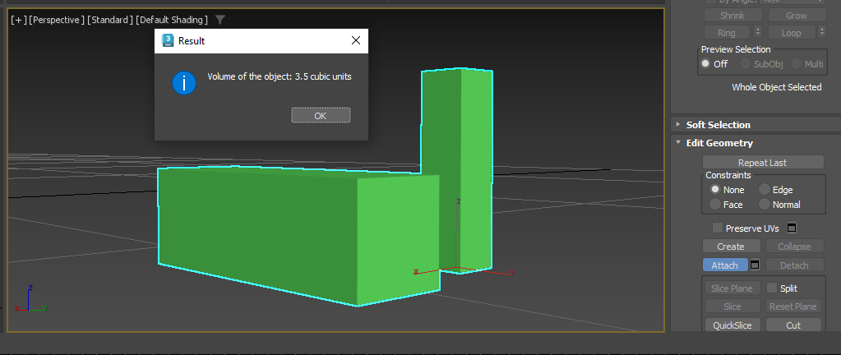Click the 'Whole Object Selected' status text
The height and width of the screenshot is (355, 841).
(776, 87)
